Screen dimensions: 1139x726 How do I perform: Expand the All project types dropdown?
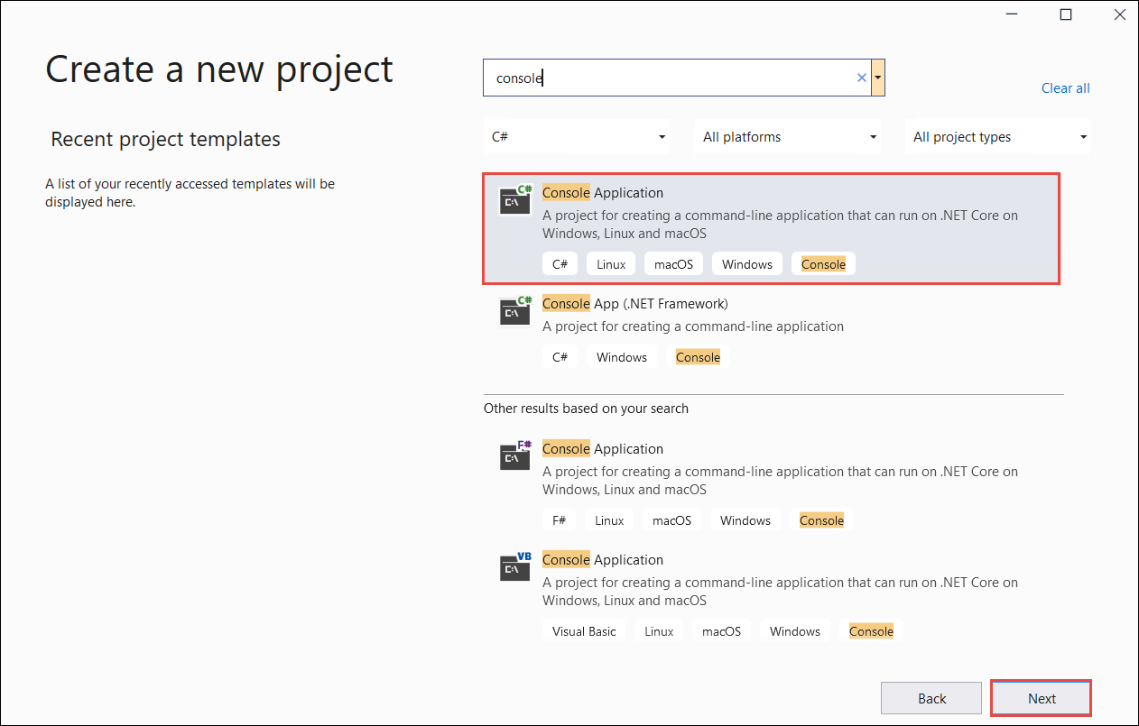[997, 136]
